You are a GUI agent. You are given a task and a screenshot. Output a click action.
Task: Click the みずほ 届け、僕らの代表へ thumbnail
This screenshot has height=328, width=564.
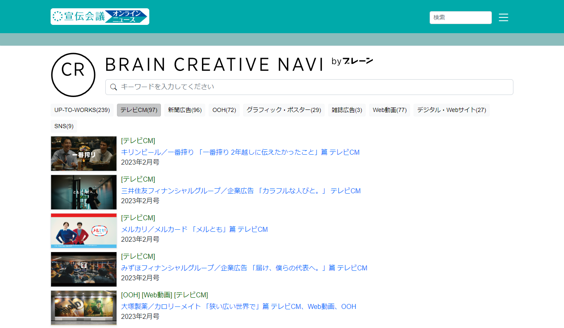point(84,269)
